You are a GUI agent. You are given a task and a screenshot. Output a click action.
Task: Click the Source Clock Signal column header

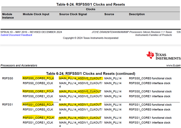73,14
